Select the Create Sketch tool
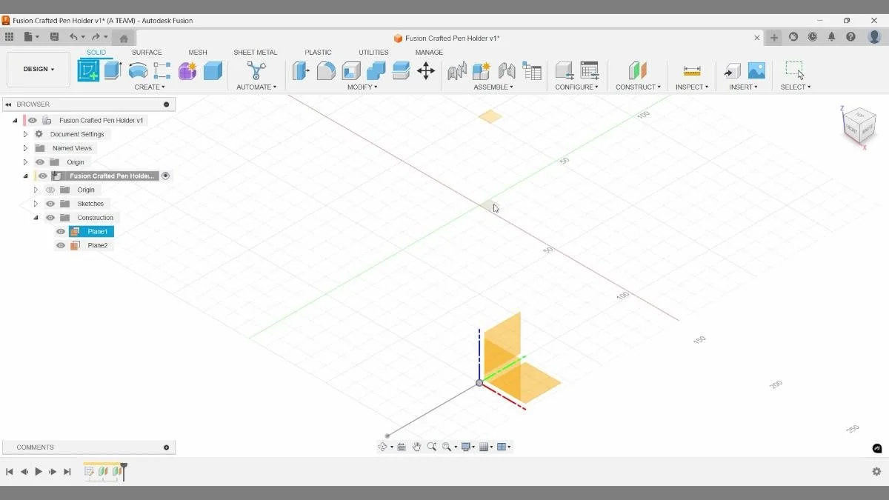 click(x=88, y=70)
